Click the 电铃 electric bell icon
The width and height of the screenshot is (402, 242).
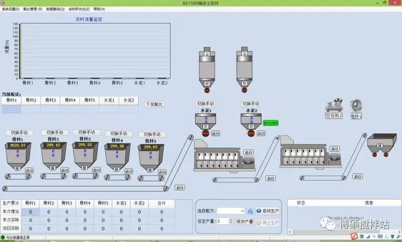point(356,106)
